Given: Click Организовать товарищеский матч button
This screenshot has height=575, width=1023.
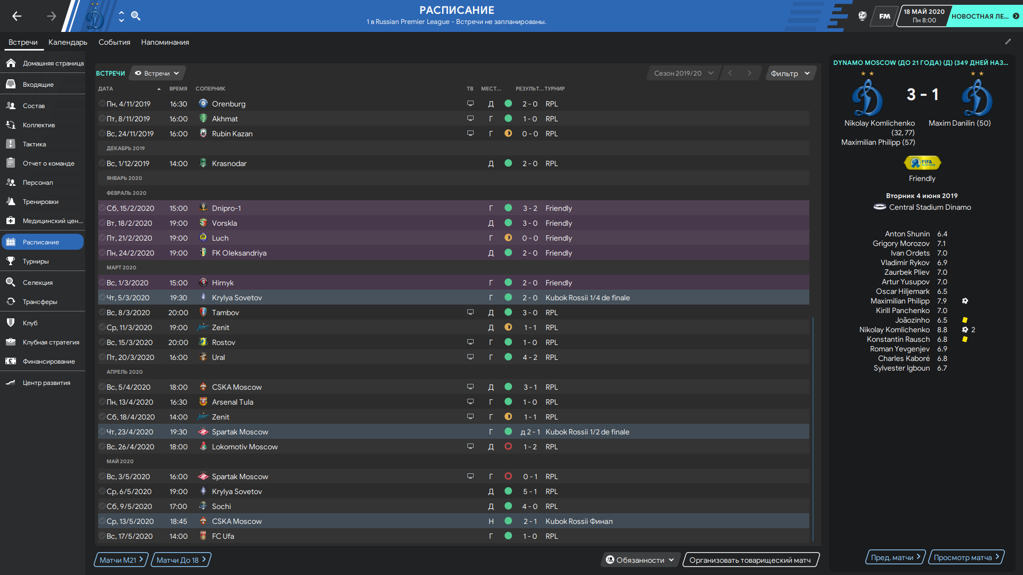Looking at the screenshot, I should coord(750,560).
